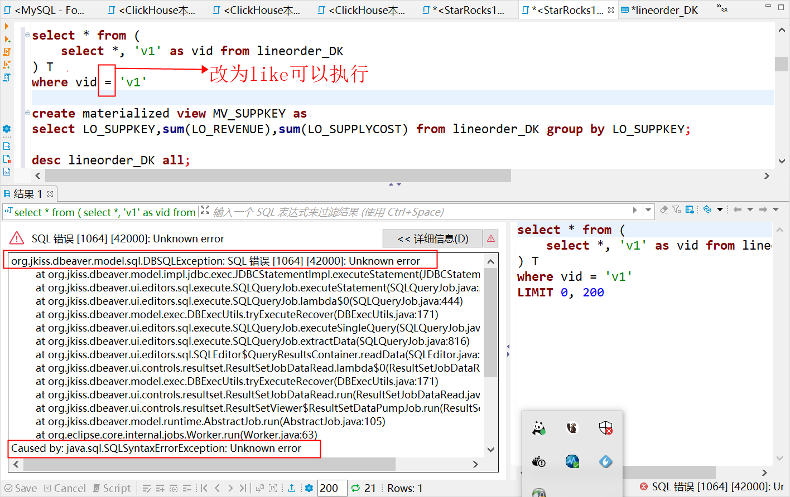Collapse the create materialized view fold marker
790x497 pixels.
coord(27,113)
